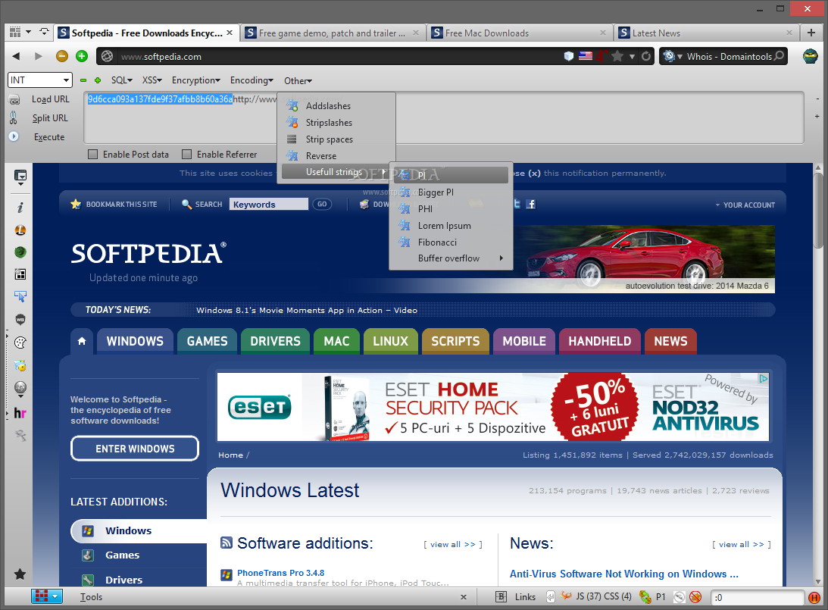This screenshot has height=610, width=828.
Task: Expand the Buffer overflow submenu
Action: (x=451, y=258)
